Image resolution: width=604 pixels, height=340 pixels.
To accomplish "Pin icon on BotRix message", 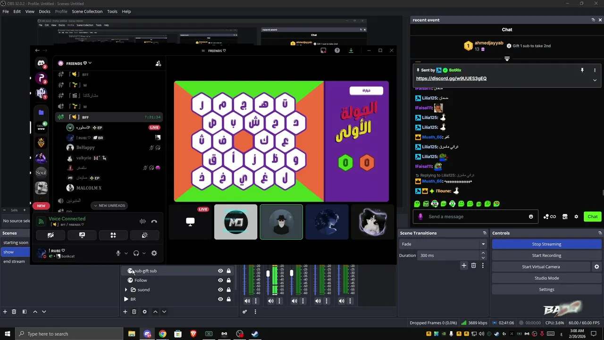I will 582,70.
